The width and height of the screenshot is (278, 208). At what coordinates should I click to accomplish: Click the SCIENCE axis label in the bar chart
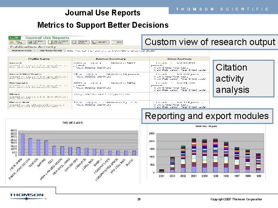(x=34, y=163)
